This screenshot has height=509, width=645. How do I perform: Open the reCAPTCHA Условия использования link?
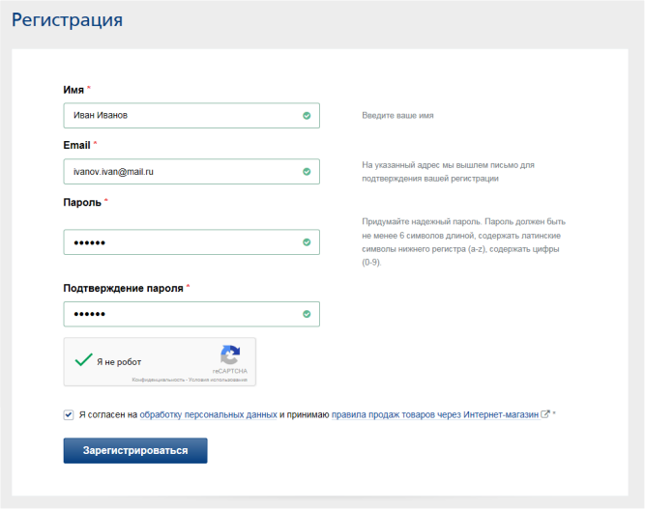point(217,379)
